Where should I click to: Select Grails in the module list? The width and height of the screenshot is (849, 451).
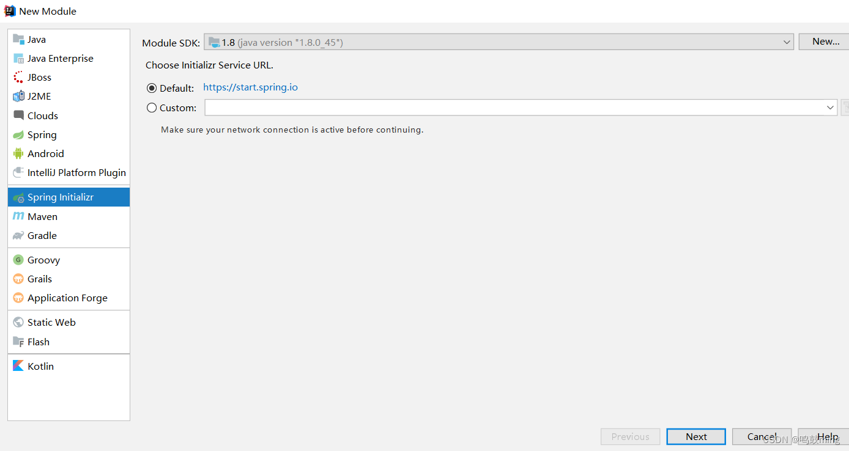69,279
